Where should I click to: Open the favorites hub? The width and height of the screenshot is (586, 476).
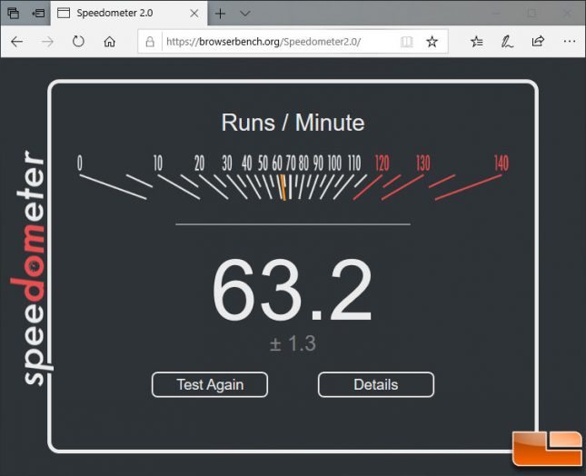[476, 42]
